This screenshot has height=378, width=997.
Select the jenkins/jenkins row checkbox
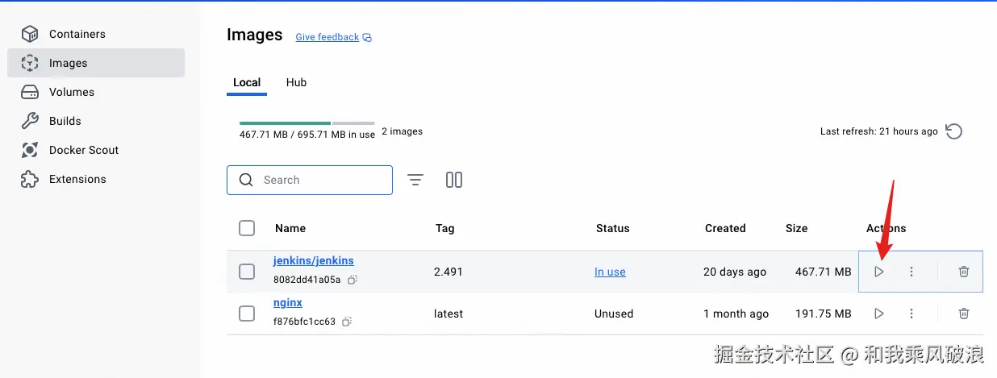tap(247, 272)
